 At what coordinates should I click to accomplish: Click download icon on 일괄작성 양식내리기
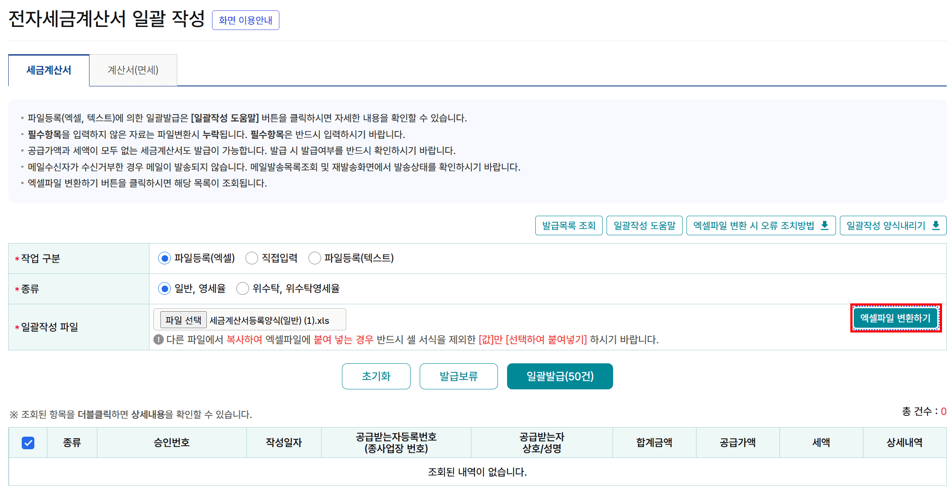coord(936,225)
